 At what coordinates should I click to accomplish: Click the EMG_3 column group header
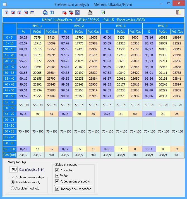tap(121, 26)
